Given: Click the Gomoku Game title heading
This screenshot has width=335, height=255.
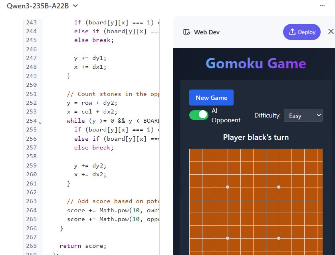Looking at the screenshot, I should pyautogui.click(x=256, y=64).
